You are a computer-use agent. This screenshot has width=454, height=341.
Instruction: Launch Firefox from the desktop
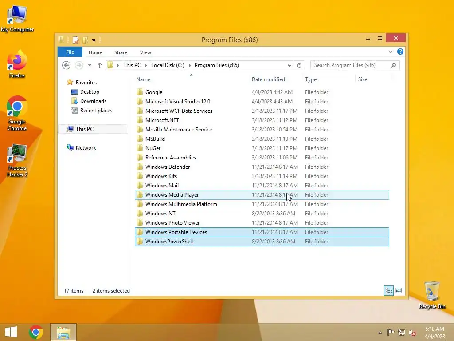tap(17, 64)
